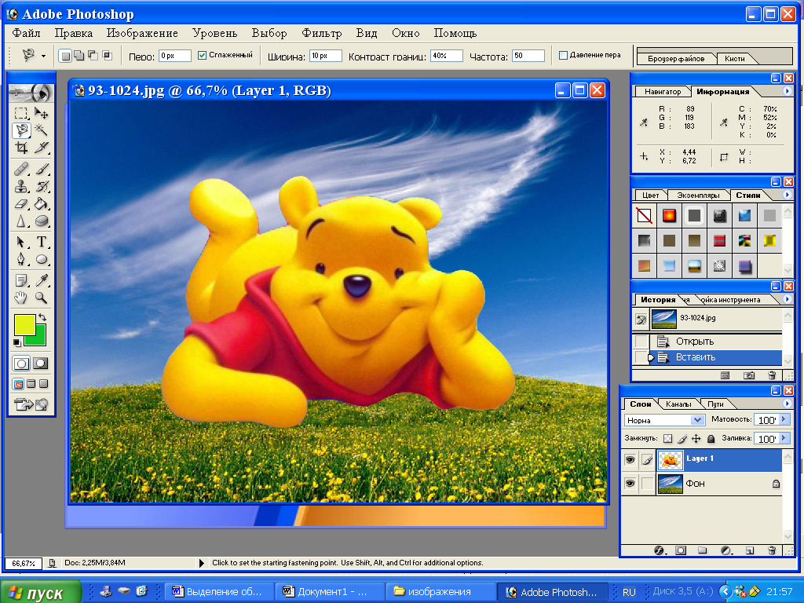Viewport: 804px width, 603px height.
Task: Reset default foreground and background colors
Action: [x=17, y=342]
